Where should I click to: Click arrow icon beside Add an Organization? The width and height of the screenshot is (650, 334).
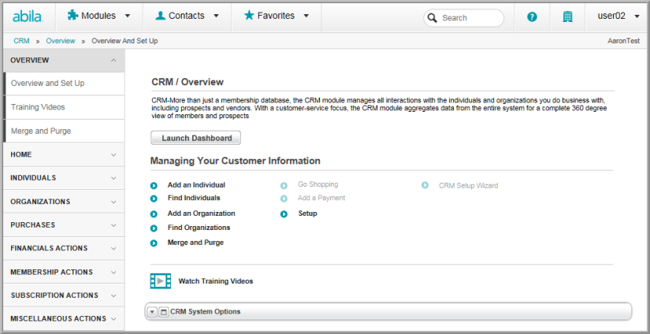(154, 214)
